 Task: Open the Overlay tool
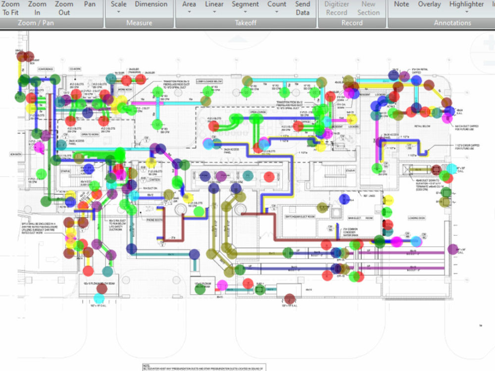point(429,4)
